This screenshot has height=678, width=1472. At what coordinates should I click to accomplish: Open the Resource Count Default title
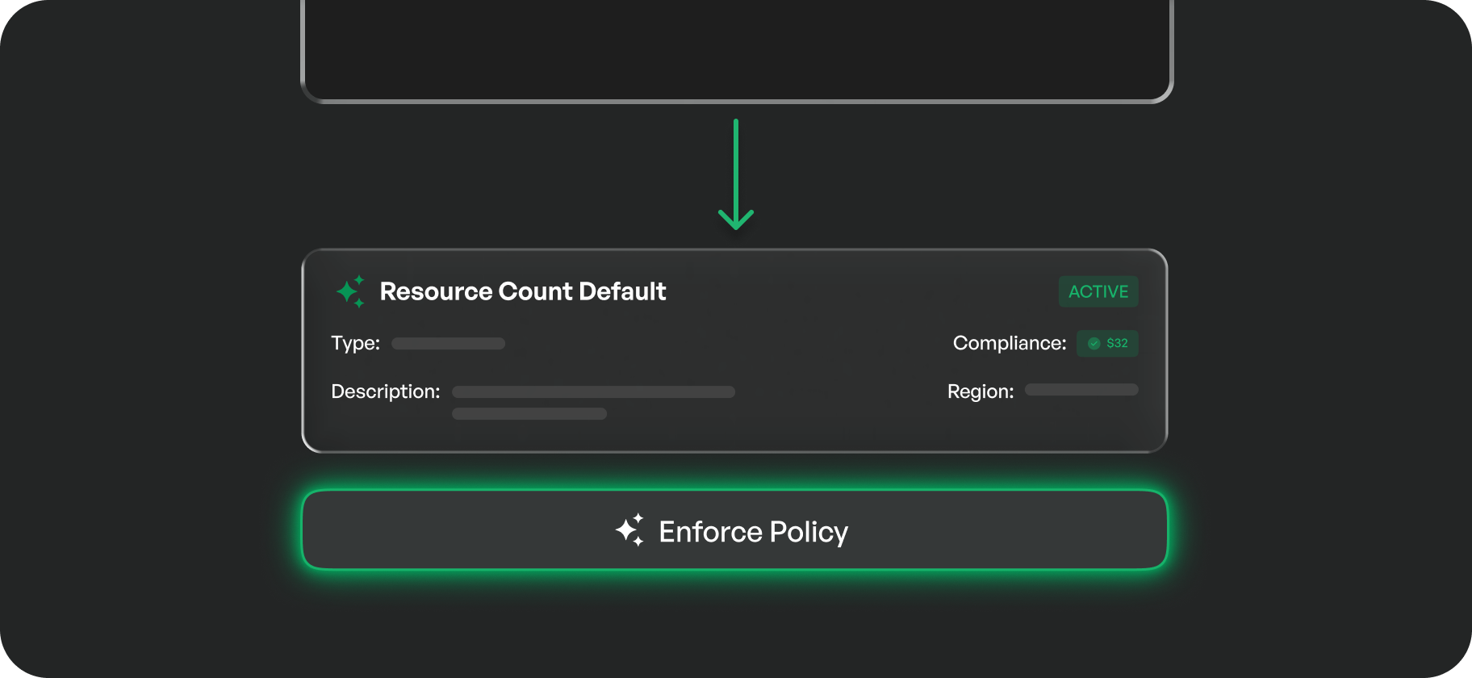coord(522,291)
